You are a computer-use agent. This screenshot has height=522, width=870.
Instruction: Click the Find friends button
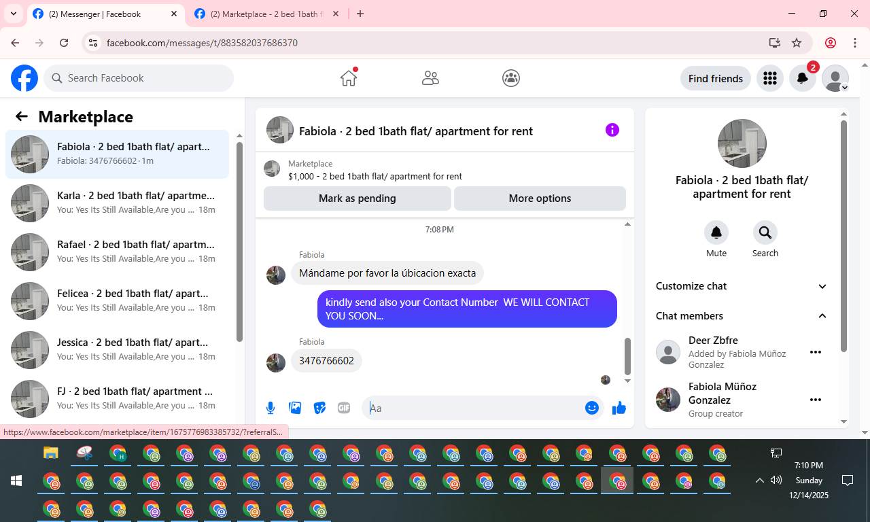point(716,78)
